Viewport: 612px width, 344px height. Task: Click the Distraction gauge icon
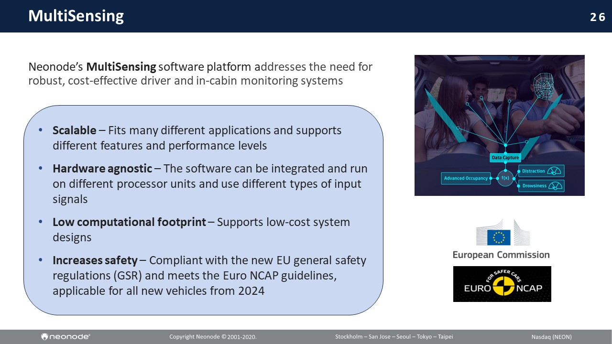click(555, 171)
